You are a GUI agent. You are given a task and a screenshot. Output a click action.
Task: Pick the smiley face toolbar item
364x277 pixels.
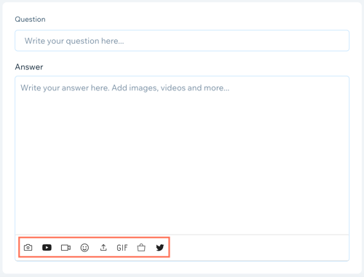84,248
